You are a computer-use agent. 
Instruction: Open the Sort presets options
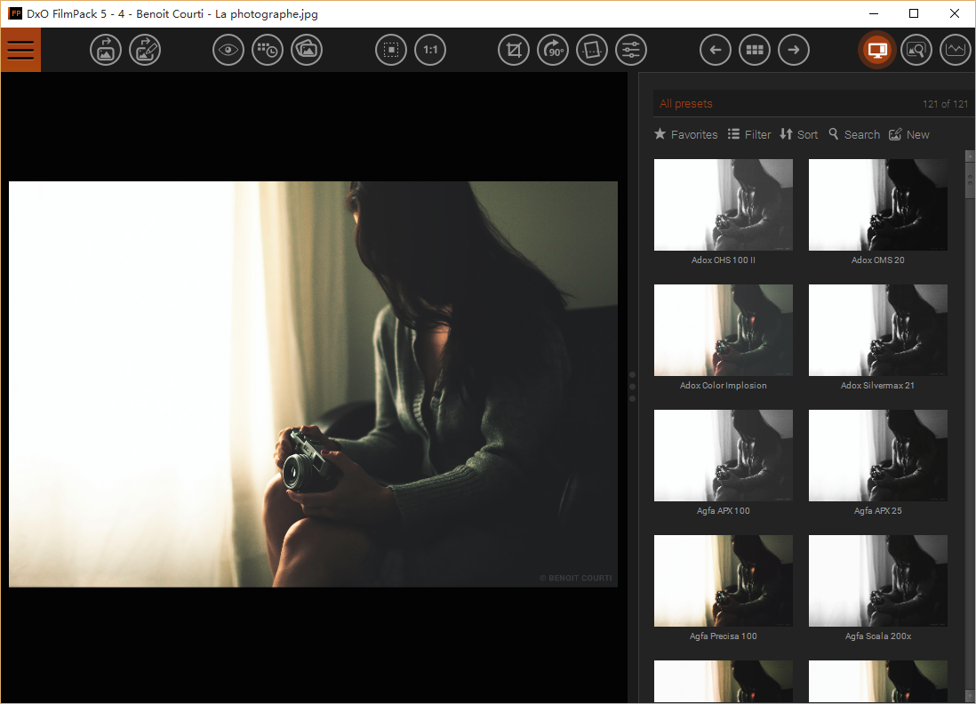coord(798,134)
